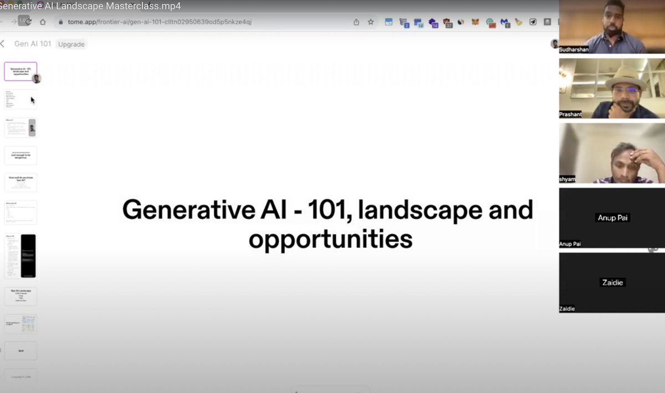Open the slide thumbnail with black phone image
The width and height of the screenshot is (665, 393).
(21, 256)
